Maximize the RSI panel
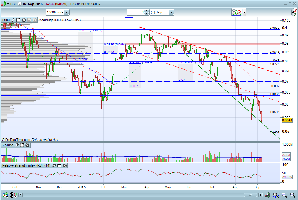The image size is (298, 200). point(59,166)
